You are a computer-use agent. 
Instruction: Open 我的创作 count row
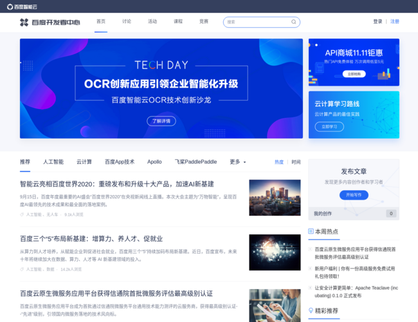(x=354, y=214)
